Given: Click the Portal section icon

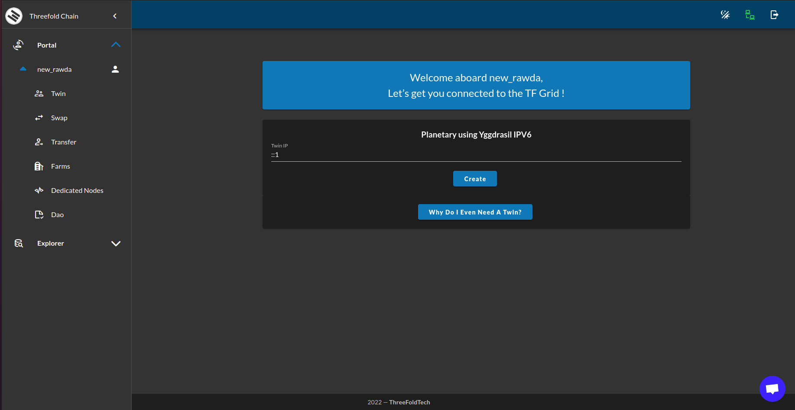Looking at the screenshot, I should 18,45.
